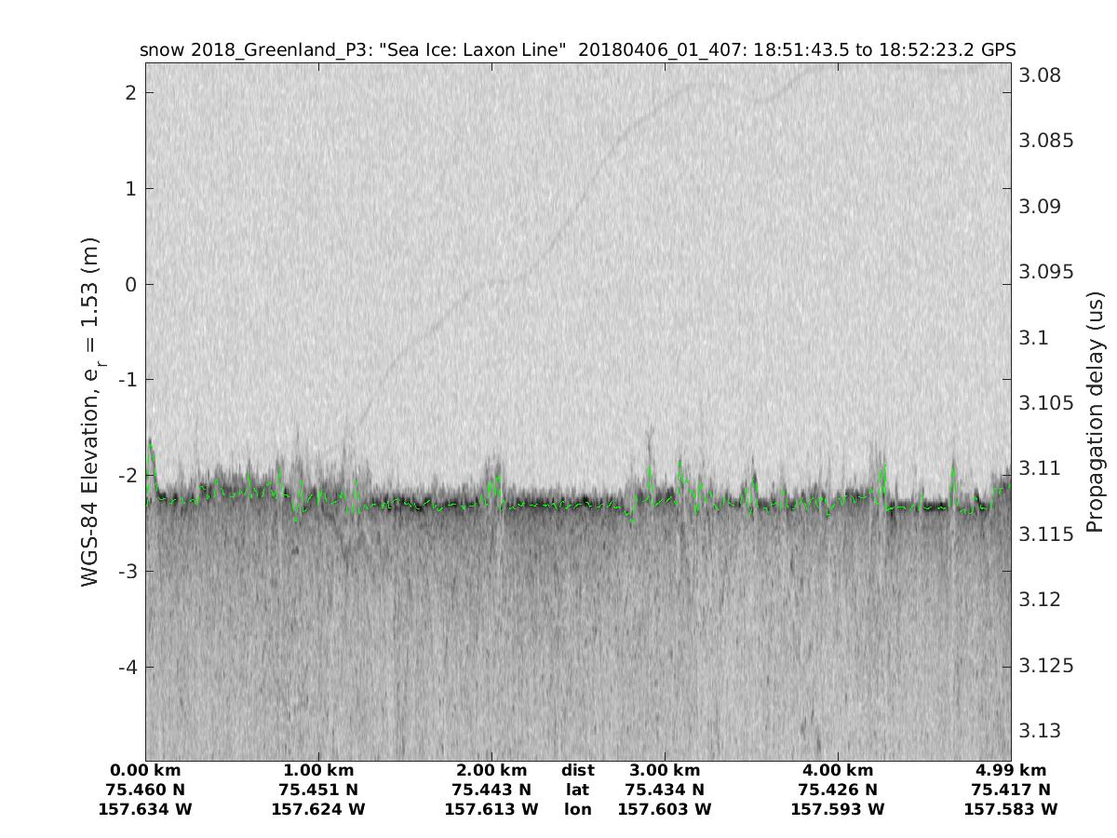The width and height of the screenshot is (1117, 838).
Task: Click the elevation tick label "-4"
Action: click(x=128, y=667)
